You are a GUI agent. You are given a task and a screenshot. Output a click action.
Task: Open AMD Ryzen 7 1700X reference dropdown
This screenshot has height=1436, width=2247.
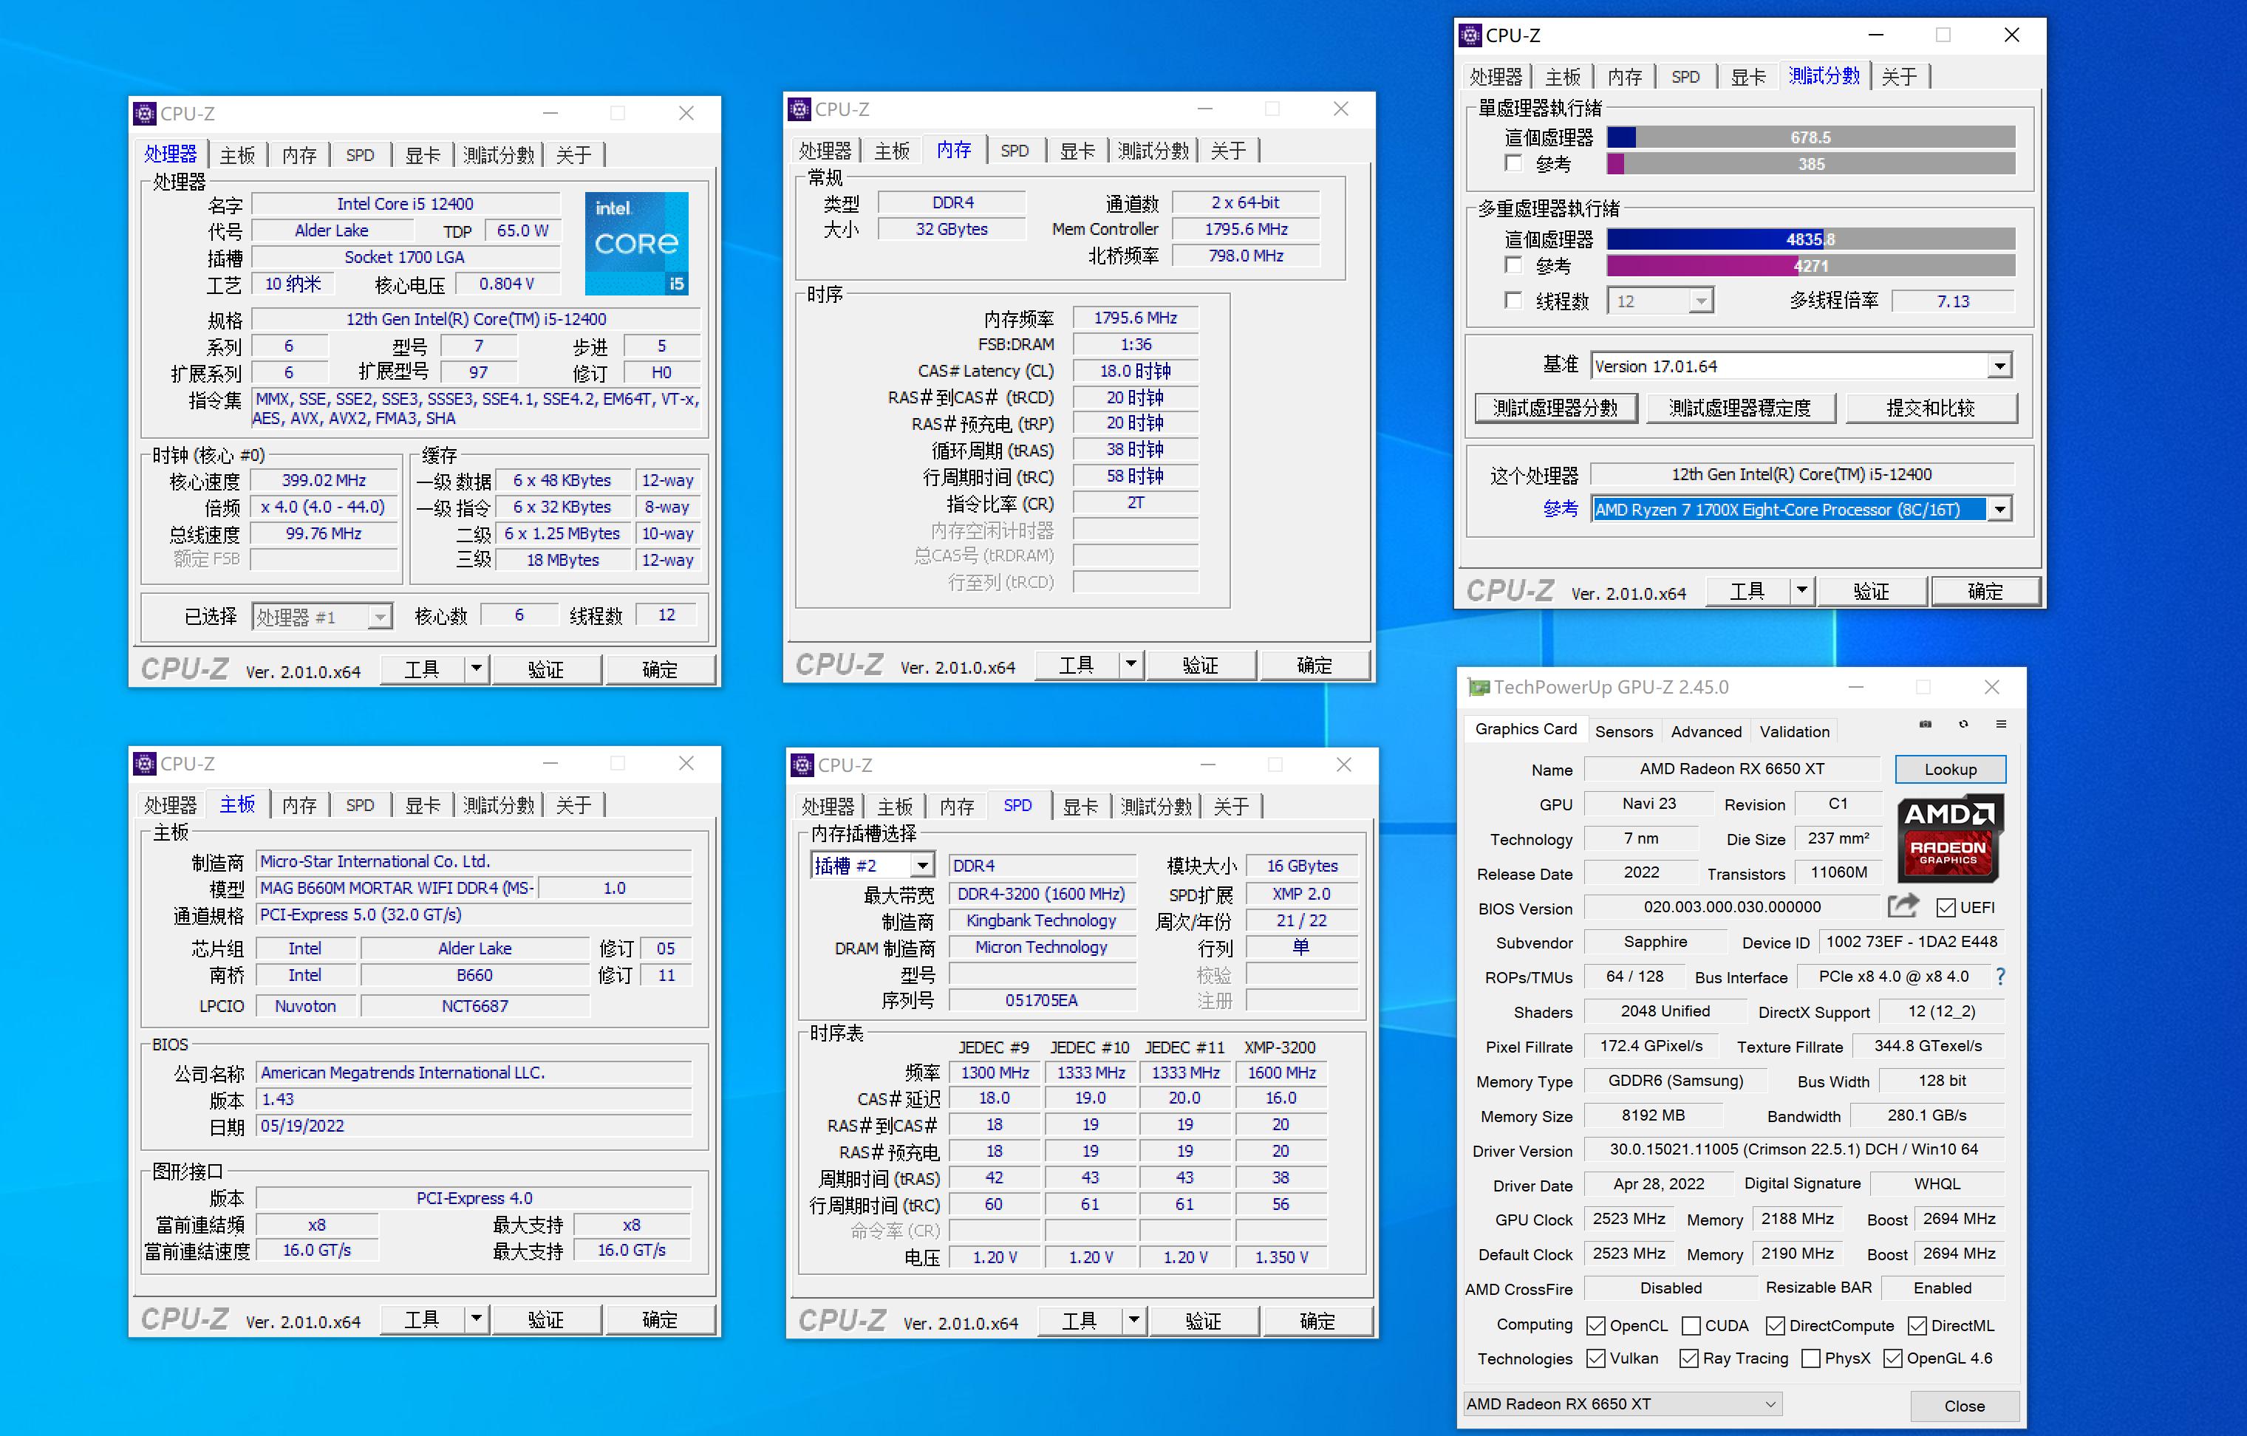[1999, 510]
